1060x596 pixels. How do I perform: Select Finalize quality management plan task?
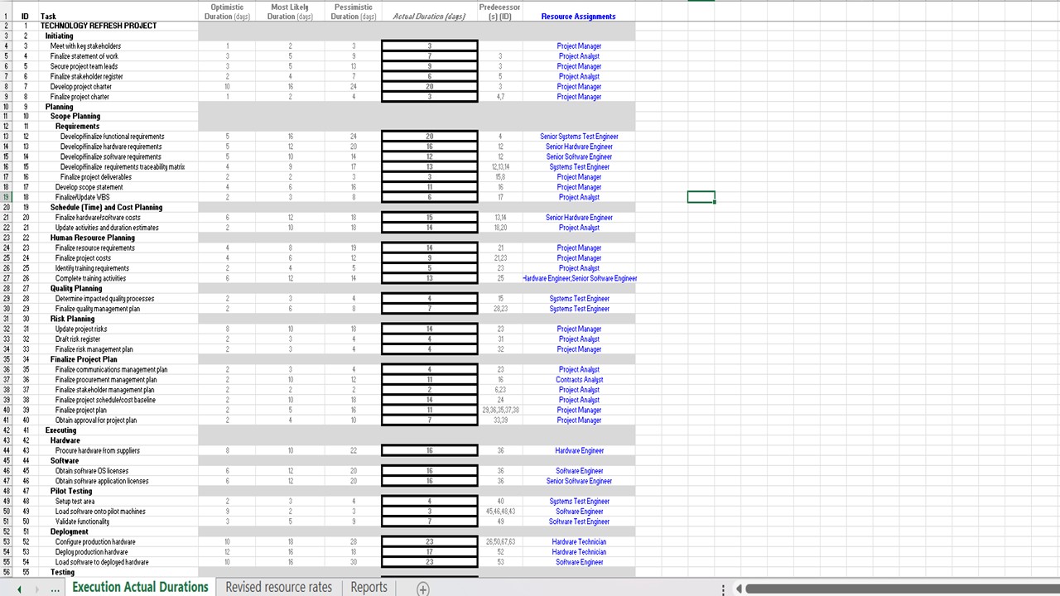[x=98, y=309]
